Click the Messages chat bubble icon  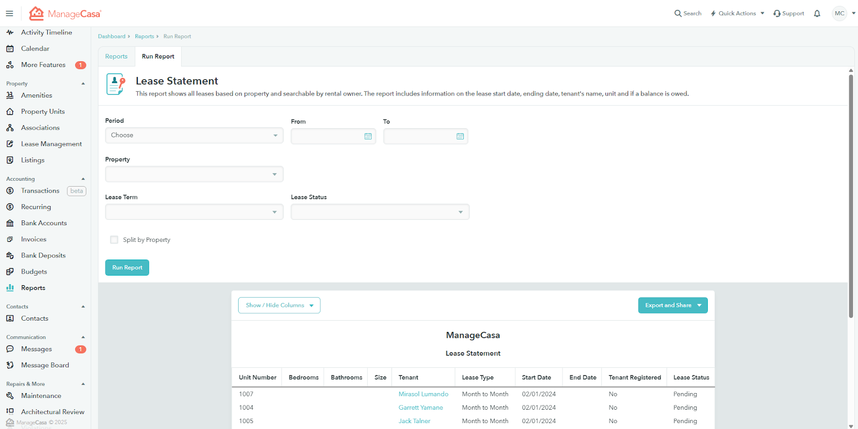tap(10, 349)
